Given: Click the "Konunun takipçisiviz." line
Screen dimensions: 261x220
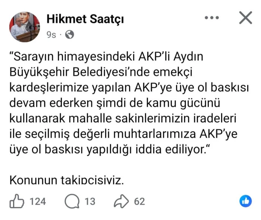Looking at the screenshot, I should tap(67, 180).
